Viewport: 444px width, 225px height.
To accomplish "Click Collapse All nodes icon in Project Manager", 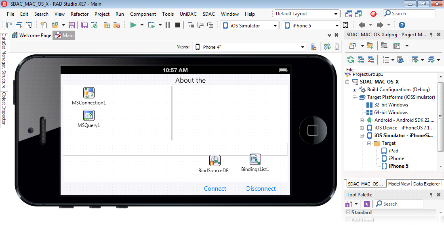I will [370, 60].
